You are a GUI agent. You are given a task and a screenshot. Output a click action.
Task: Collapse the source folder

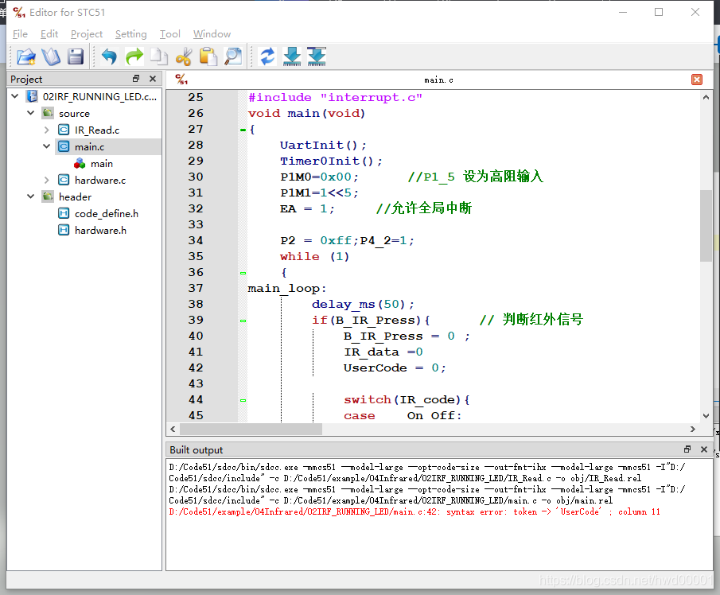point(31,113)
